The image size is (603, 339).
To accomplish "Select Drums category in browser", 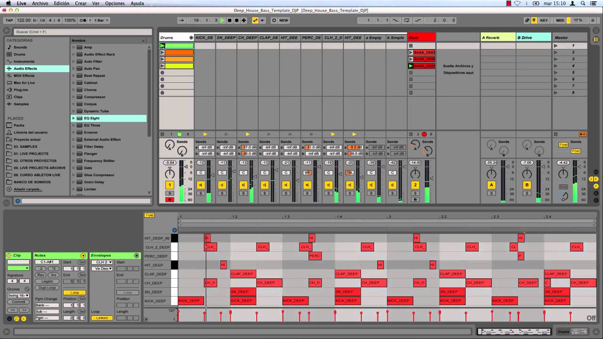I will (19, 54).
